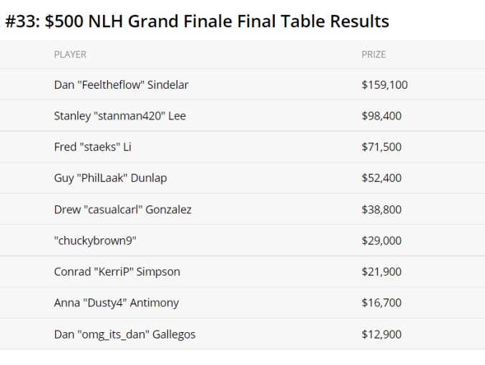Click the PRIZE column header
This screenshot has width=485, height=365.
(x=373, y=54)
